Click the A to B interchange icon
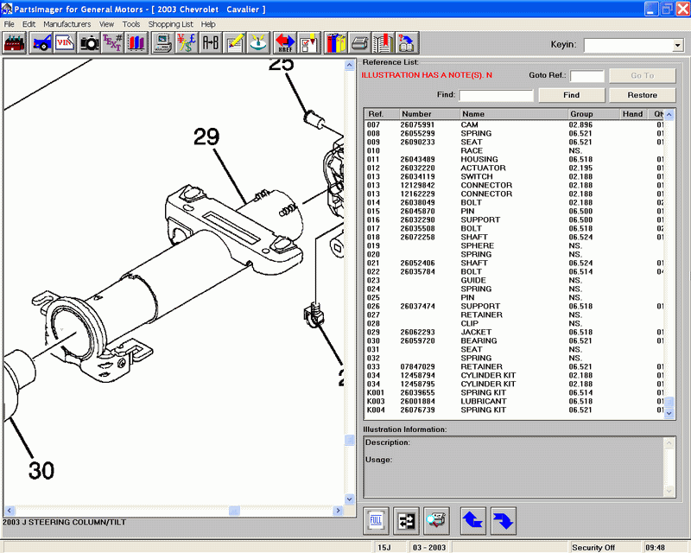This screenshot has height=553, width=691. (x=210, y=43)
